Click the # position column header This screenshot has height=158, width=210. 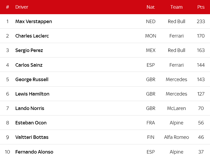pos(8,7)
